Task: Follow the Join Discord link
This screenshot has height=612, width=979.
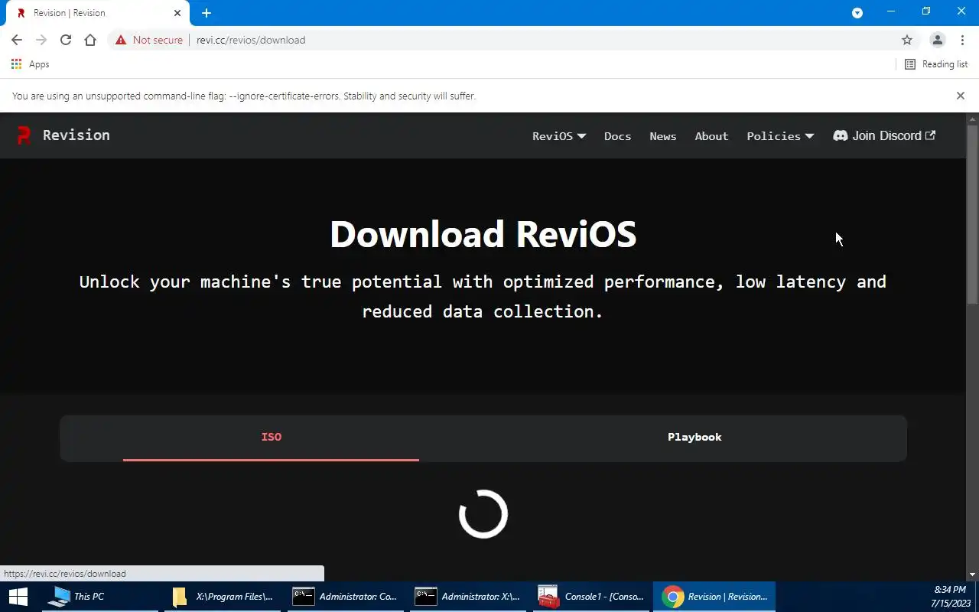Action: point(884,135)
